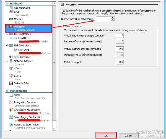Collapse the Hardware section chevron
Viewport: 166px width, 139px height.
[7, 4]
